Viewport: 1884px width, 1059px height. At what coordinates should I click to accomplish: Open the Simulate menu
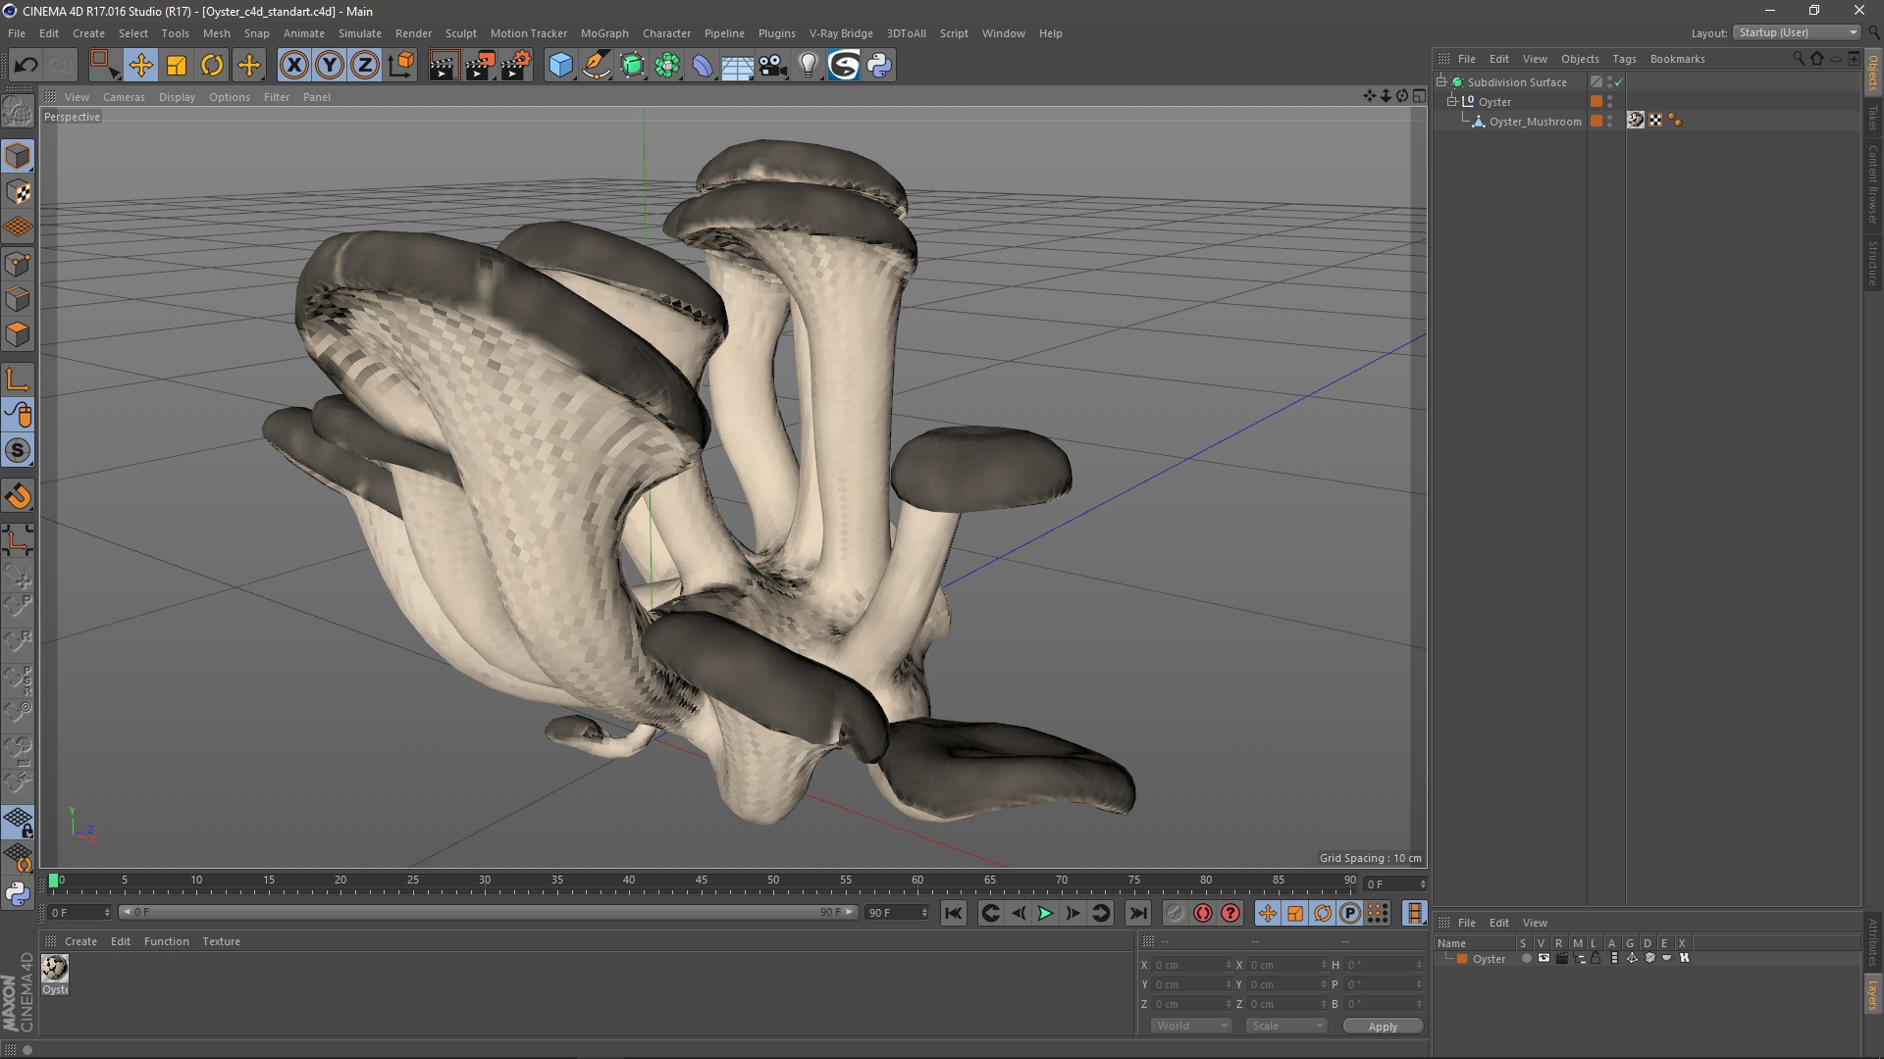pyautogui.click(x=360, y=33)
